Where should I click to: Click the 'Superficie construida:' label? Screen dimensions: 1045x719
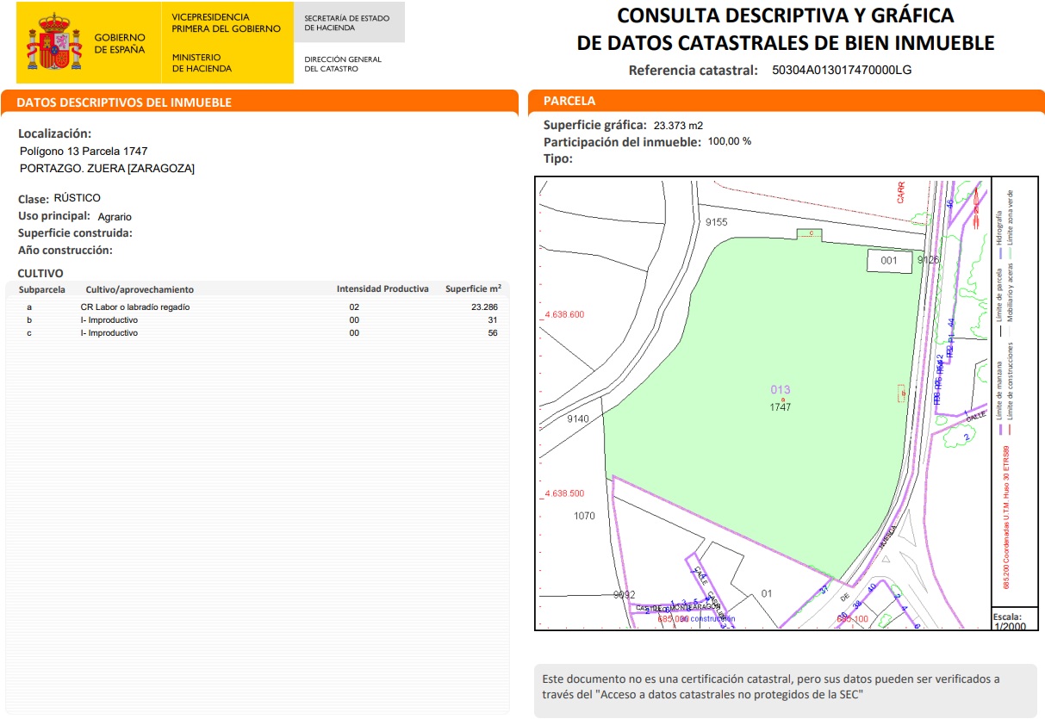point(75,232)
